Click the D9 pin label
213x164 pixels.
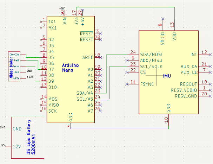click(x=51, y=81)
